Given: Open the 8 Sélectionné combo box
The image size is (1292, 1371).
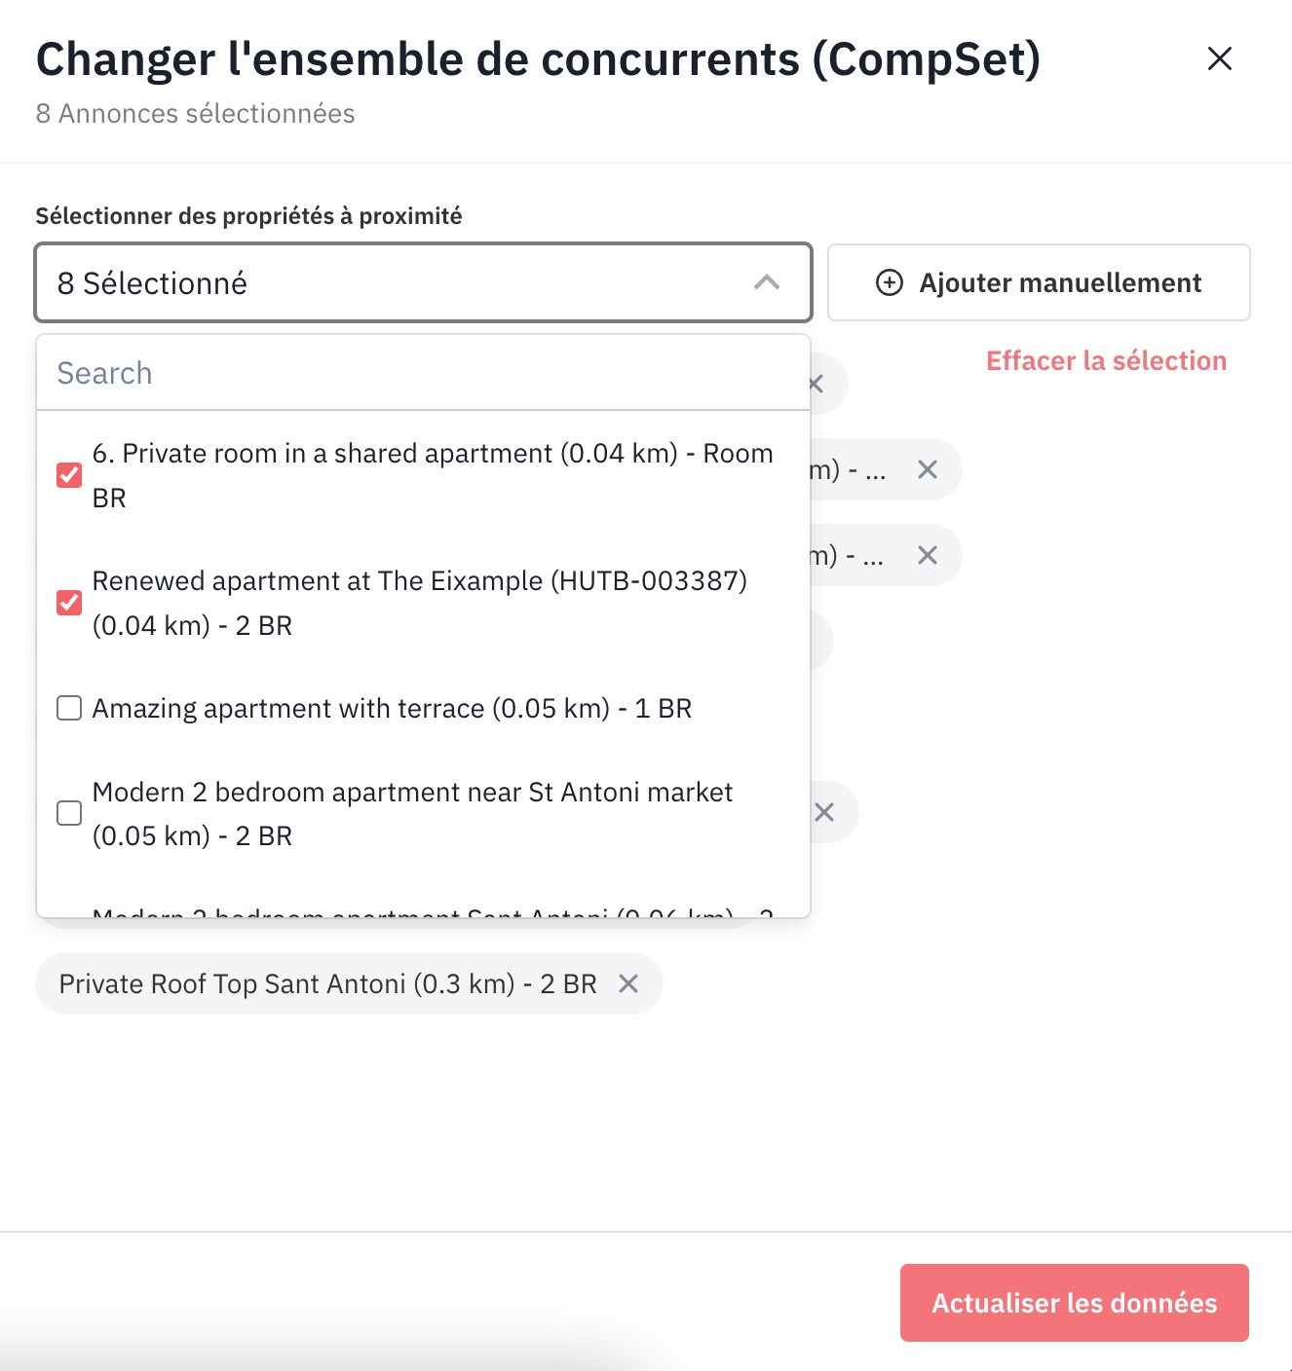Looking at the screenshot, I should (x=390, y=282).
